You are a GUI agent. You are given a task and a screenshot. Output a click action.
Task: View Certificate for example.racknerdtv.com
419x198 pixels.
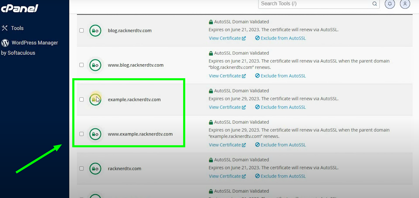(x=227, y=107)
